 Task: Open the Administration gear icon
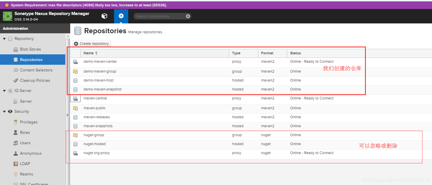click(x=121, y=16)
